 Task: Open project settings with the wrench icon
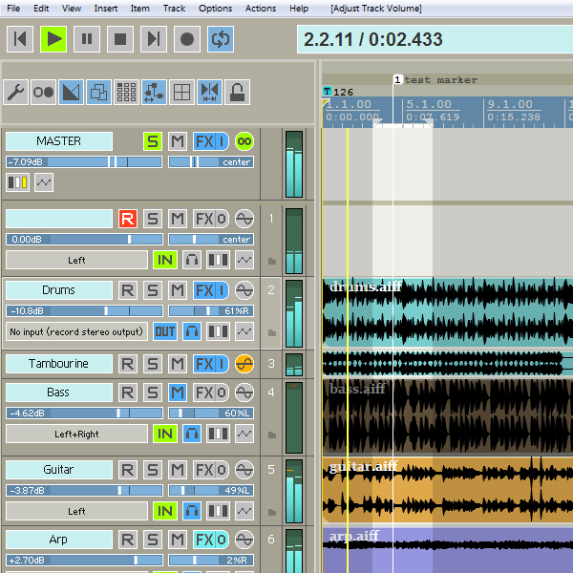16,93
